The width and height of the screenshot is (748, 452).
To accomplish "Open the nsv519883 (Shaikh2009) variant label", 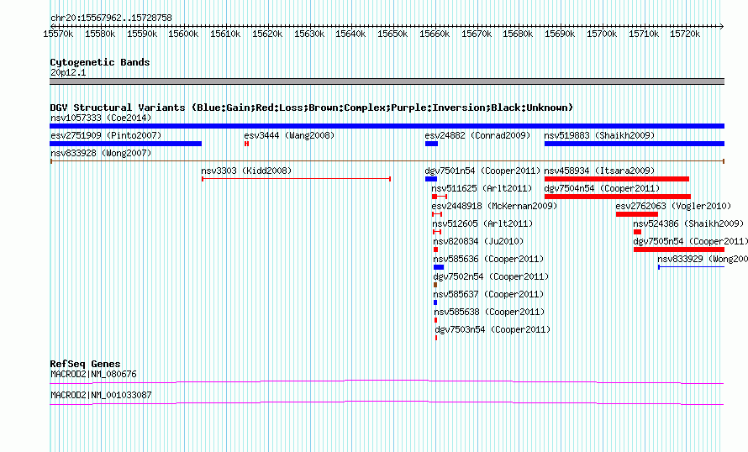I will 599,135.
